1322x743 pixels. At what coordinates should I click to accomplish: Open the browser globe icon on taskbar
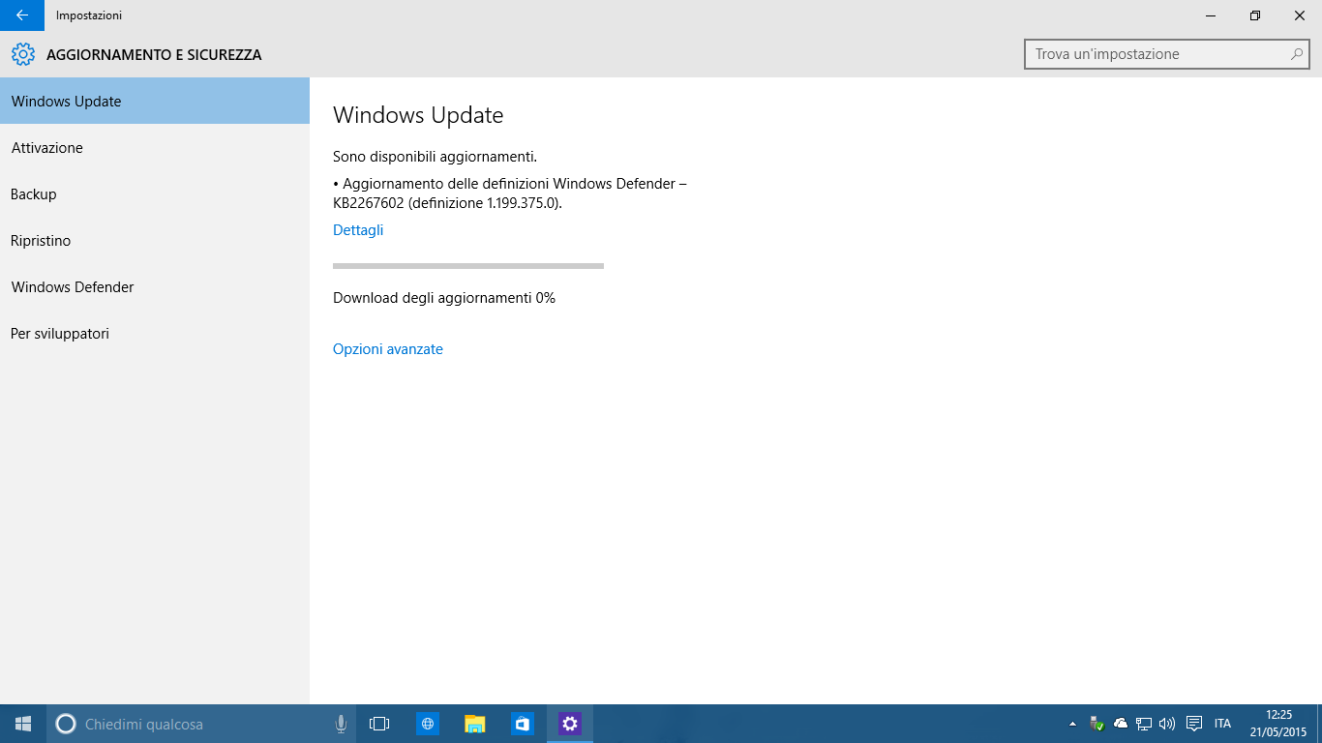[428, 724]
